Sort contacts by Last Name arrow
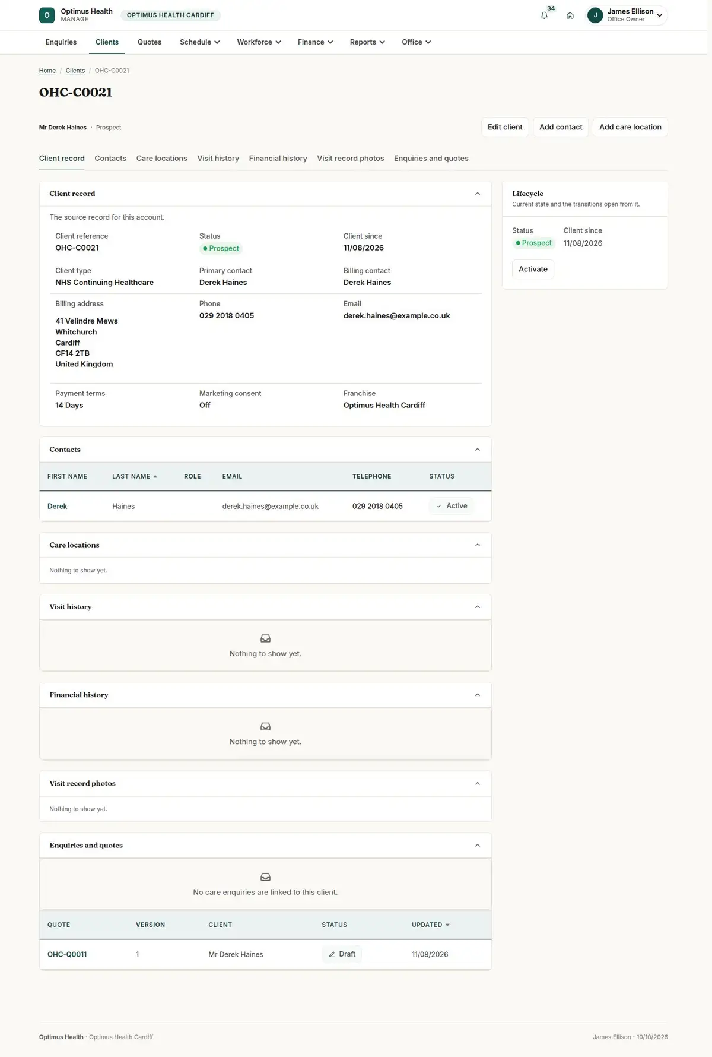Screen dimensions: 712x1057 click(155, 476)
